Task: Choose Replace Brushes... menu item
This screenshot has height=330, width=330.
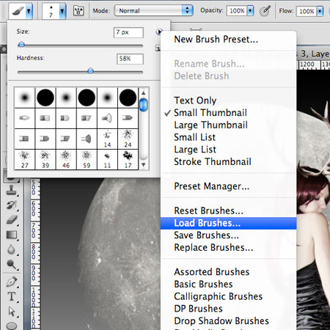Action: click(228, 247)
